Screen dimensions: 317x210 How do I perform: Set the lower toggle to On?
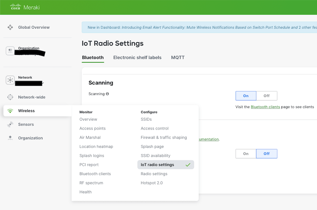[246, 154]
